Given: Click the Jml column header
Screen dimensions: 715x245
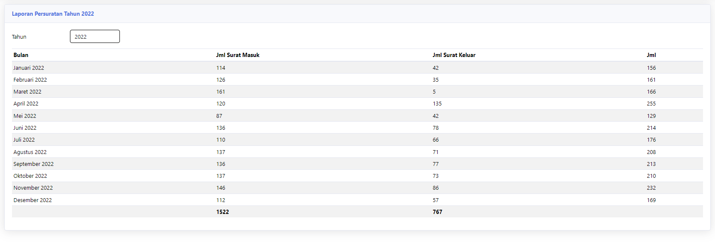Looking at the screenshot, I should tap(651, 55).
